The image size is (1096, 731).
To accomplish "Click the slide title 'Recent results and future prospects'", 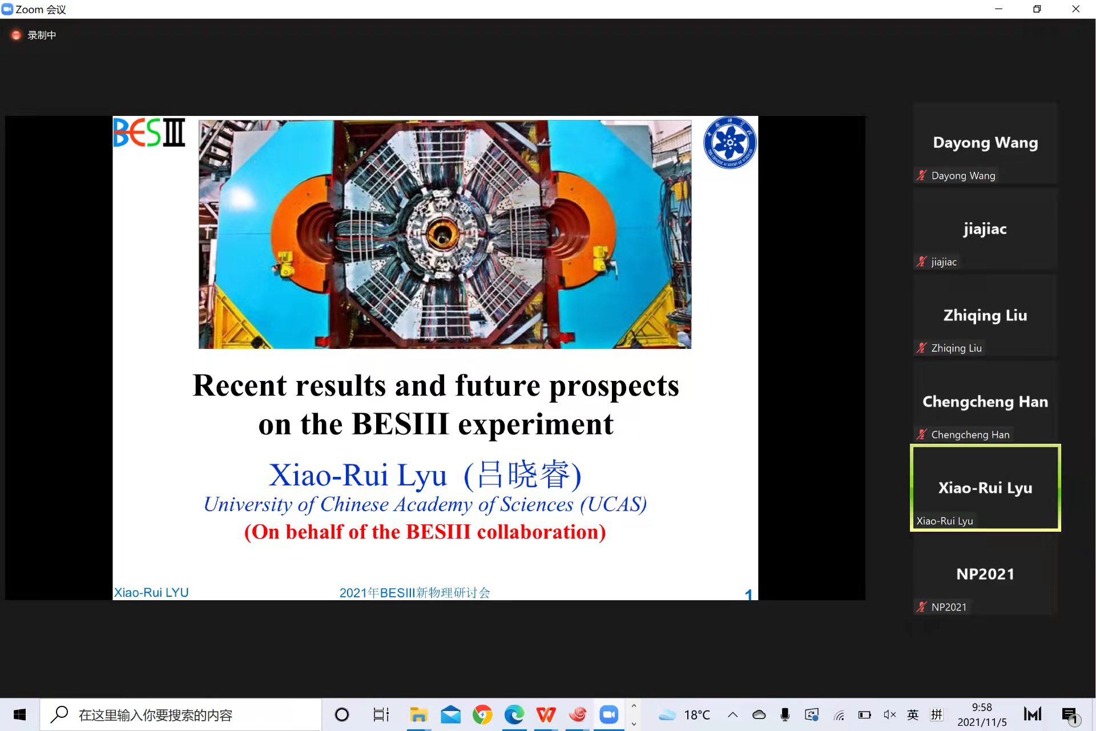I will point(436,385).
